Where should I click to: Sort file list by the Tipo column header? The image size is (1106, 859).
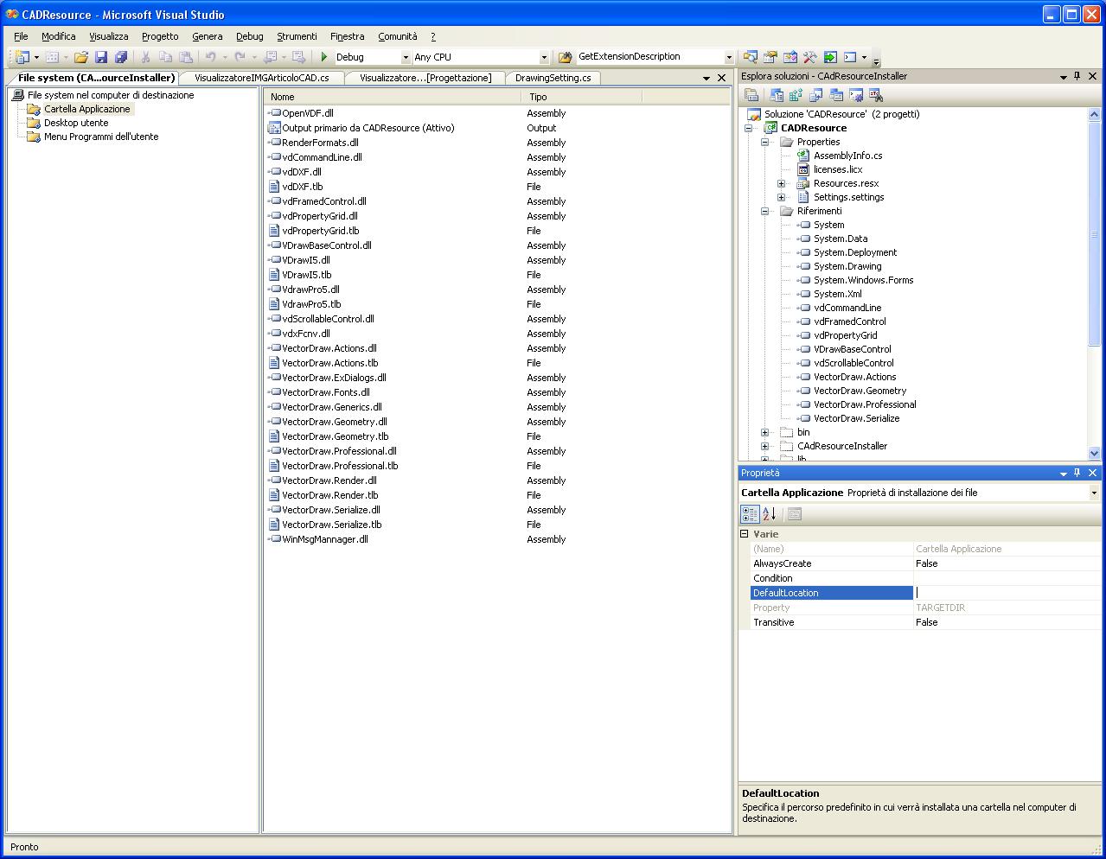tap(582, 97)
